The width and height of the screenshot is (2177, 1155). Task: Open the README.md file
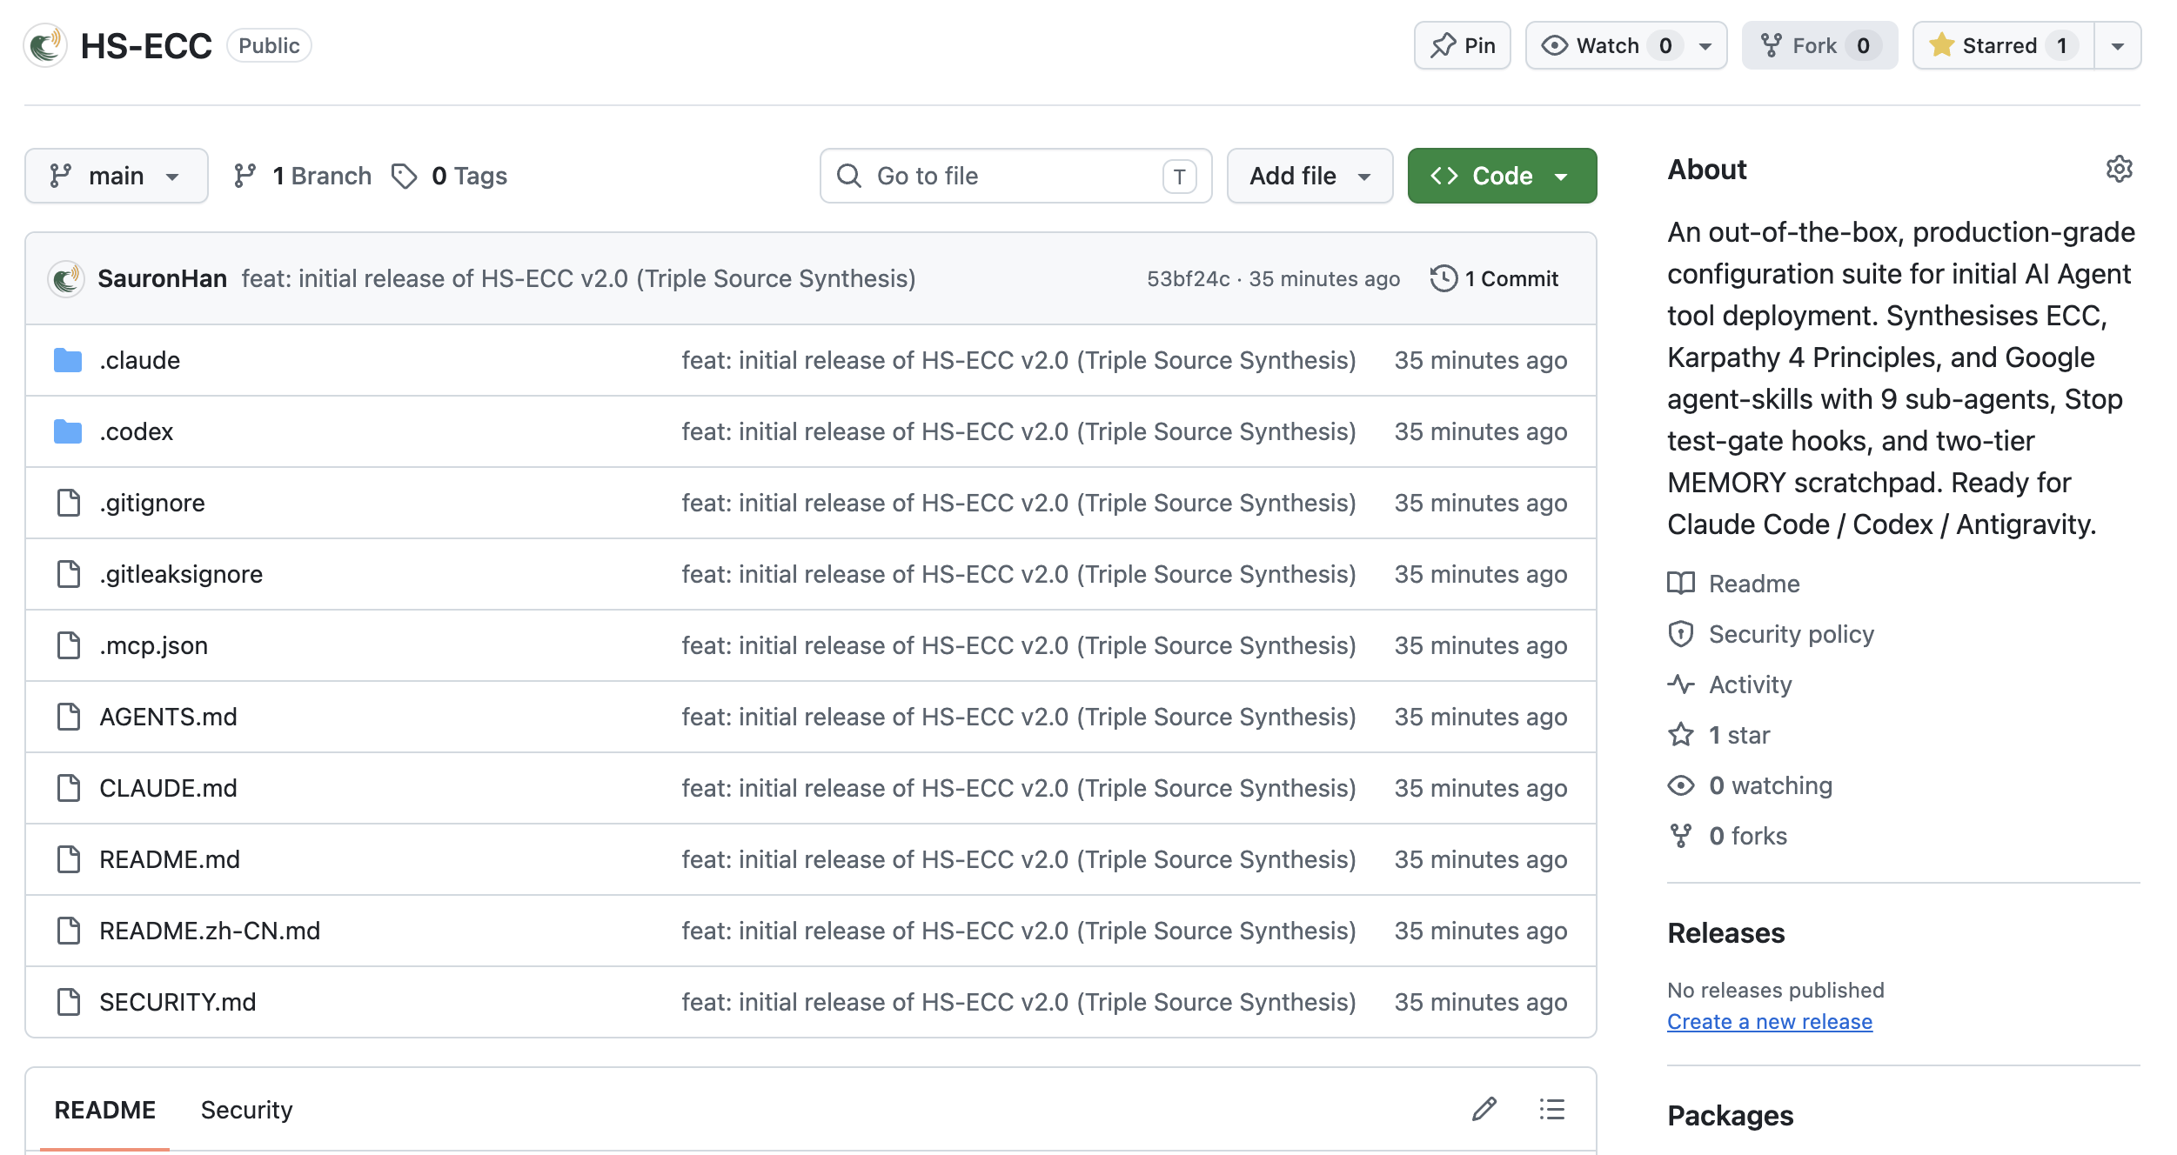point(170,859)
